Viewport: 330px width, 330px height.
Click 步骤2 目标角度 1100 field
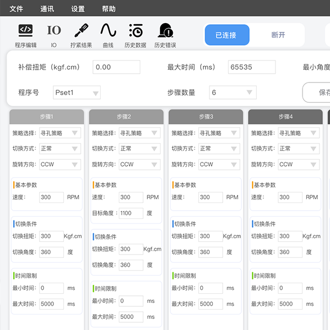click(x=131, y=213)
